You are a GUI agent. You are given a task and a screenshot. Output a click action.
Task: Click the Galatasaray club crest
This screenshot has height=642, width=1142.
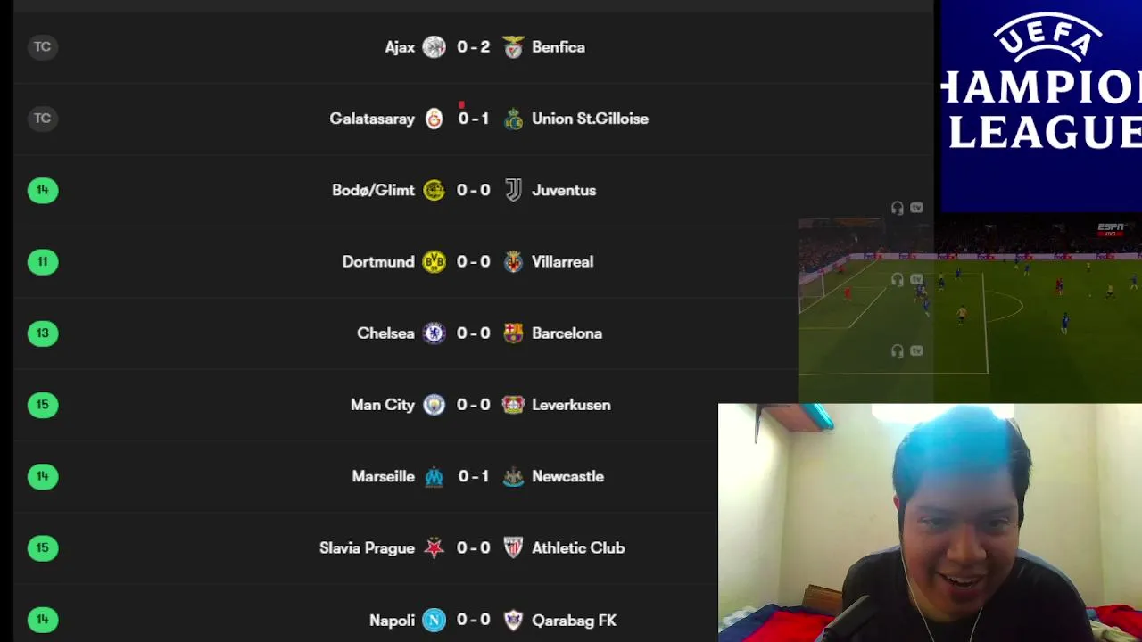[434, 119]
